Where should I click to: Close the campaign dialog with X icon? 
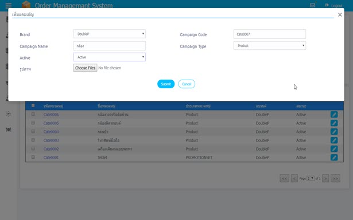[x=340, y=14]
